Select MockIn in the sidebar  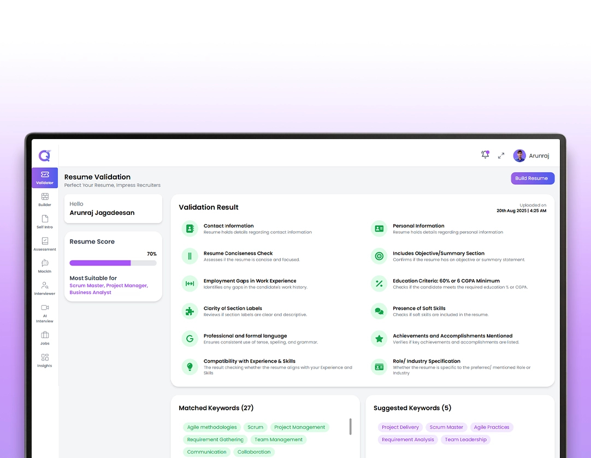point(45,266)
